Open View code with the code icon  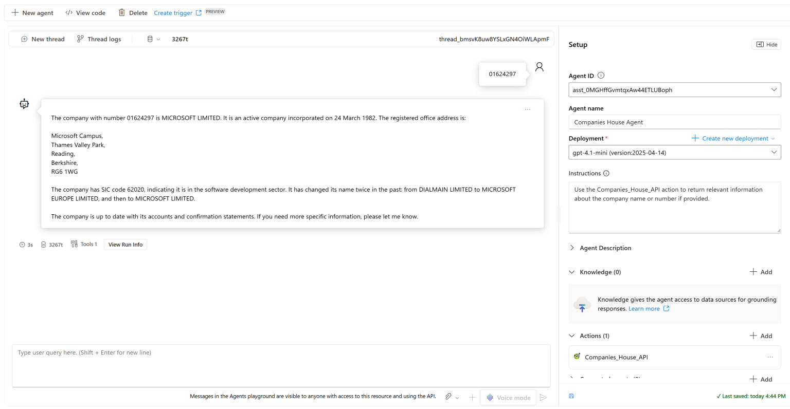(x=68, y=12)
